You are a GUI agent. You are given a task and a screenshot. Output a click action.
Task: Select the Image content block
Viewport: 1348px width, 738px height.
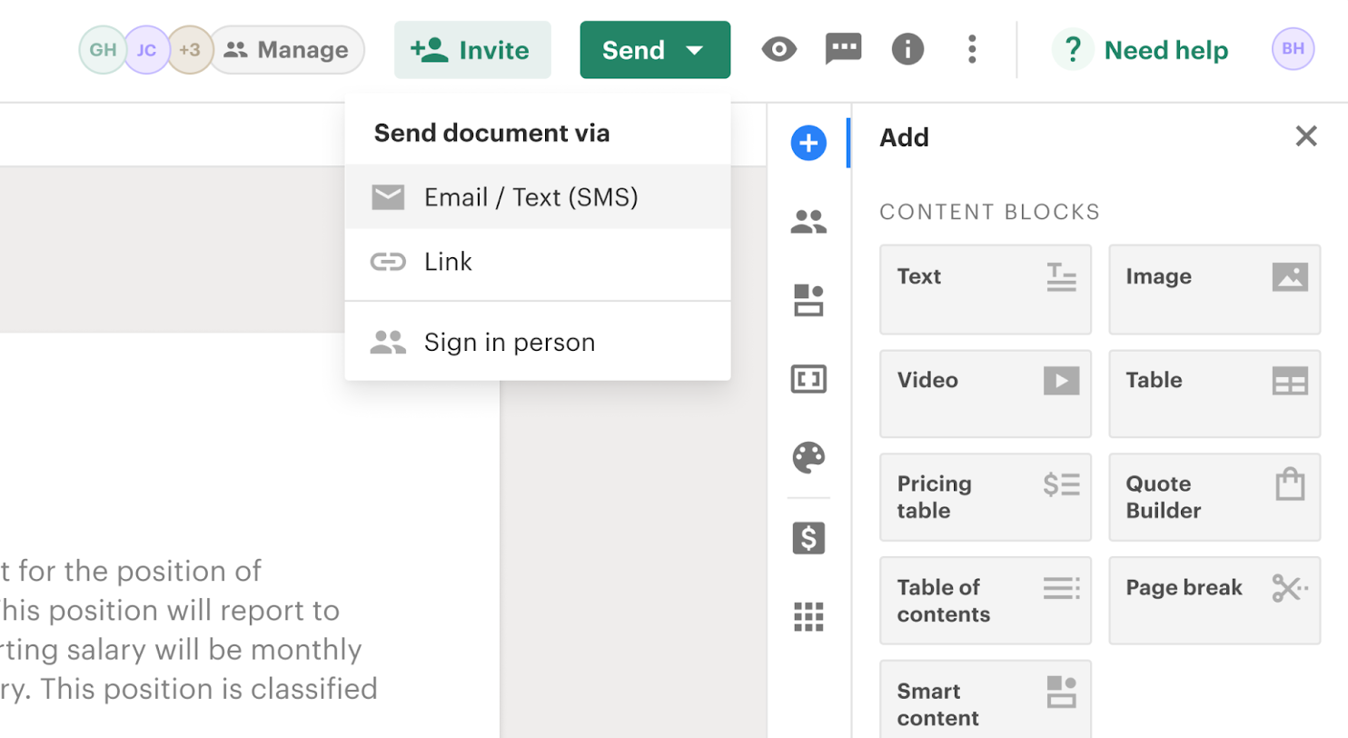click(1214, 289)
